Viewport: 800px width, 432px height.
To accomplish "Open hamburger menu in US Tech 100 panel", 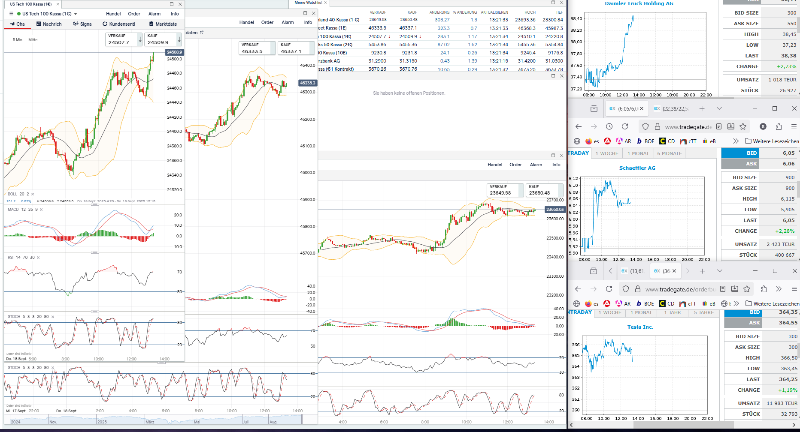I will pos(11,14).
